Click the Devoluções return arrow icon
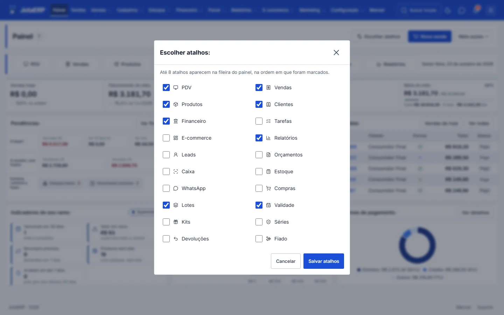The width and height of the screenshot is (504, 315). point(176,239)
